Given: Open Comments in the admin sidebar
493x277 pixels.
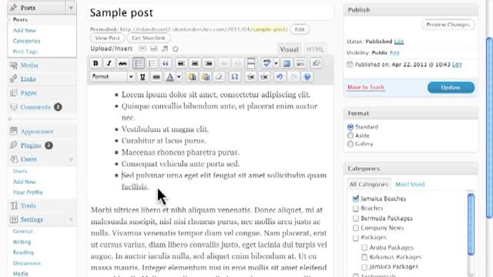Looking at the screenshot, I should [35, 107].
